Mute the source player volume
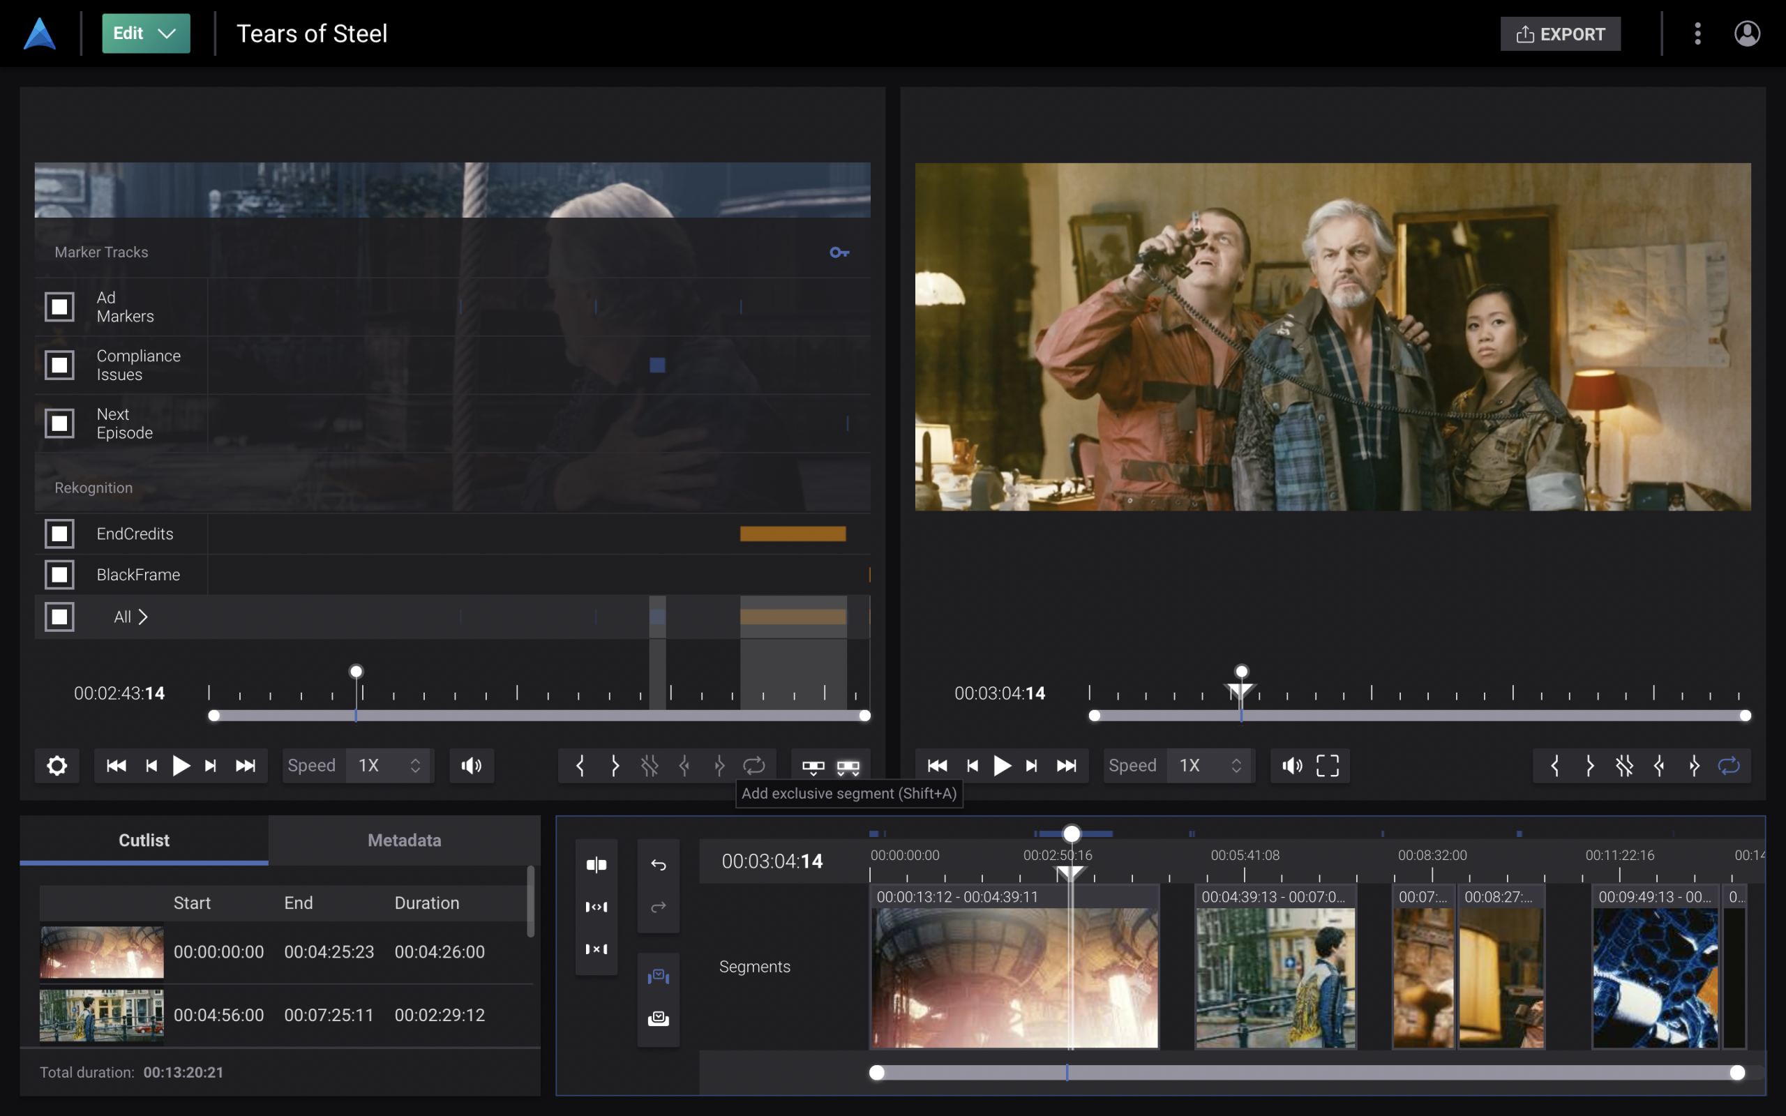 [x=472, y=765]
